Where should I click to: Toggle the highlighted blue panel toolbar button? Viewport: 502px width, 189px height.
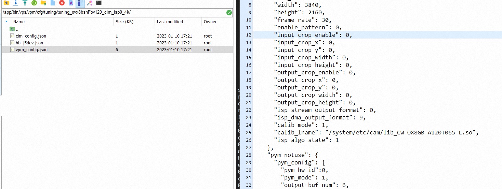[x=80, y=3]
